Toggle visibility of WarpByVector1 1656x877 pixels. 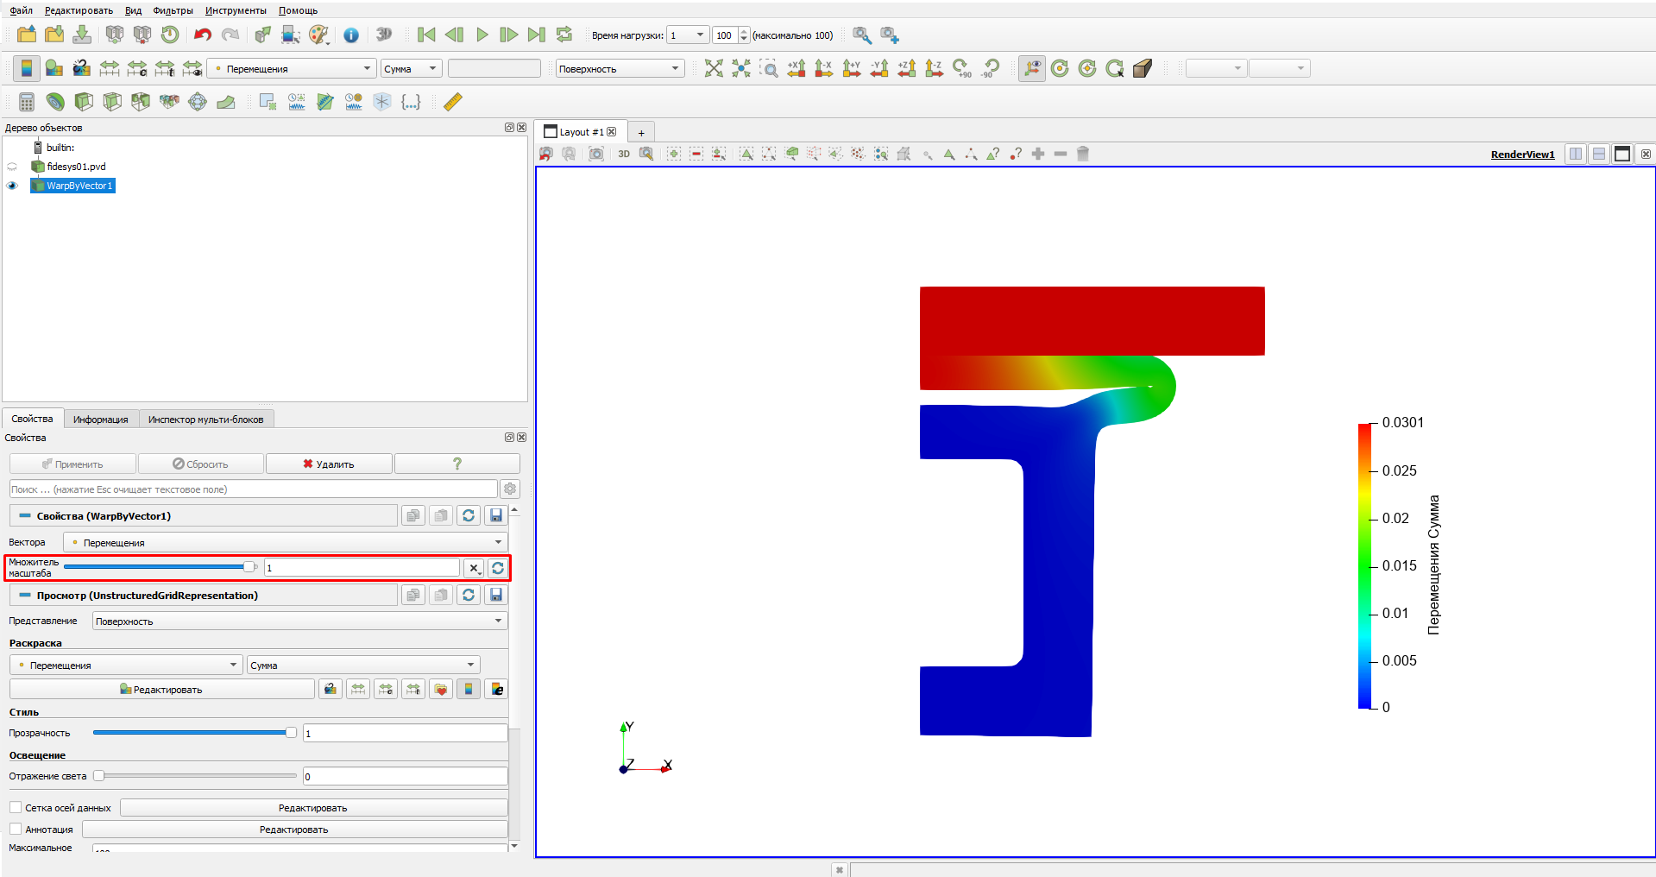(12, 186)
